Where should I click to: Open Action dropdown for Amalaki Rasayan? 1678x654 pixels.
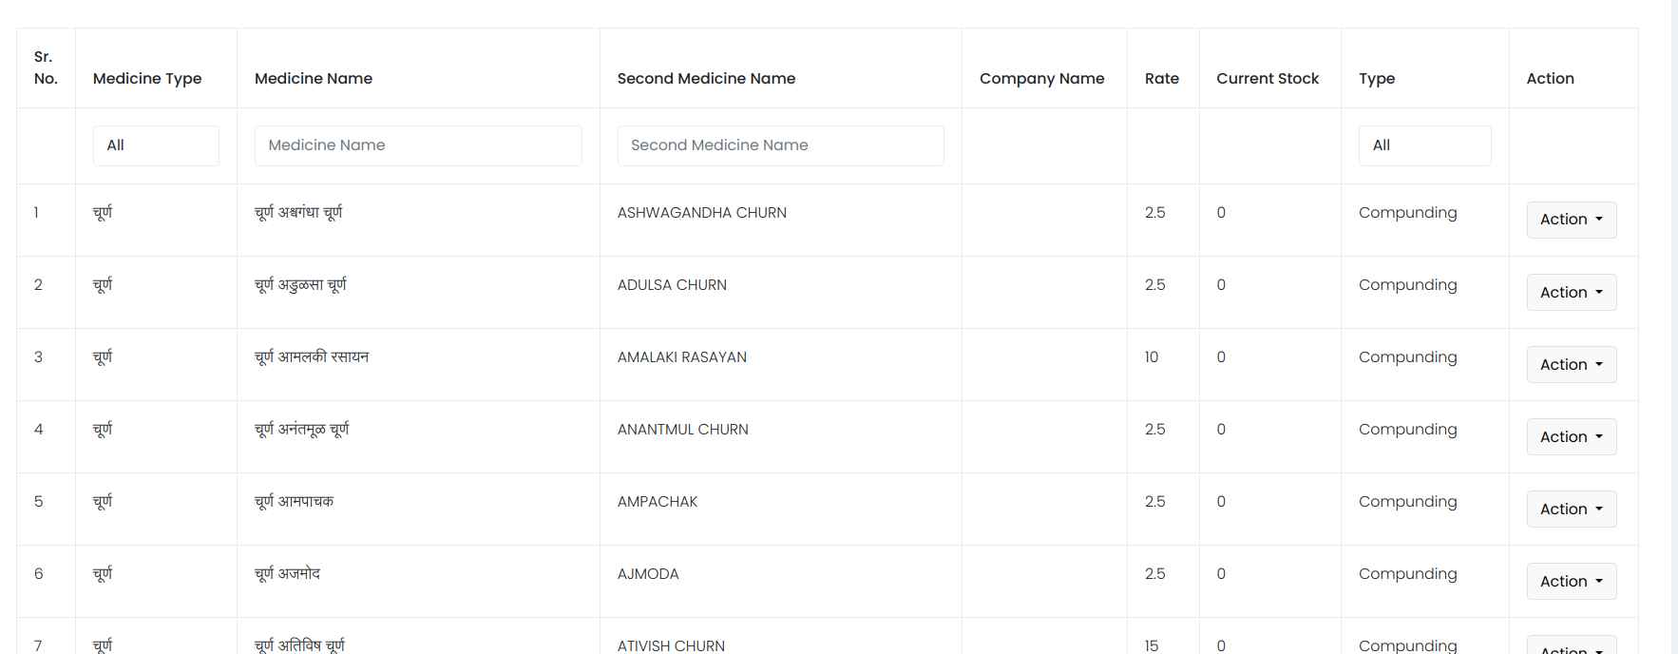click(1571, 364)
